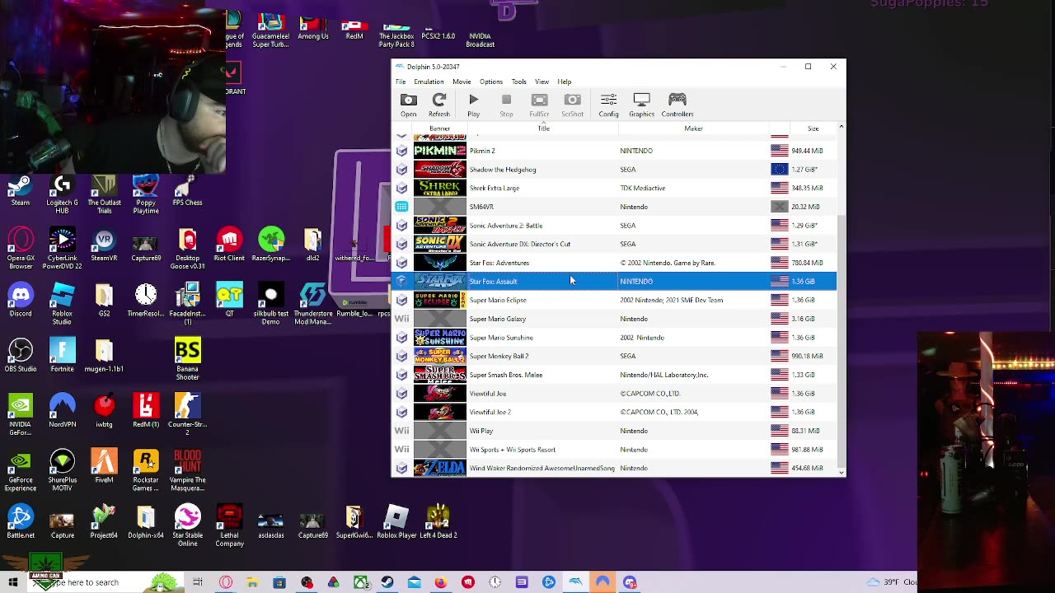The height and width of the screenshot is (593, 1055).
Task: Select Shadow the Hedgehog in the list
Action: pos(614,170)
